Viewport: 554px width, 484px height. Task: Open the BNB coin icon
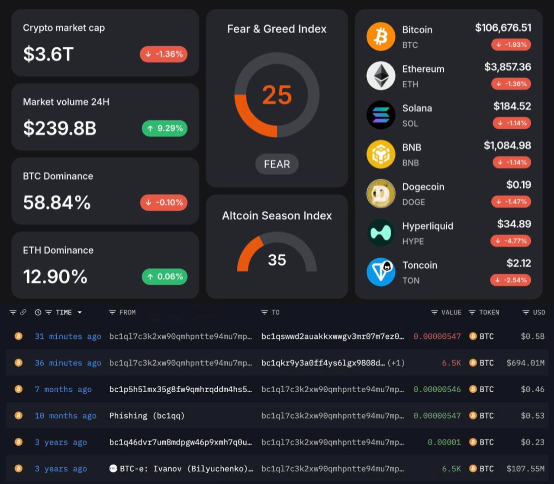(x=381, y=154)
